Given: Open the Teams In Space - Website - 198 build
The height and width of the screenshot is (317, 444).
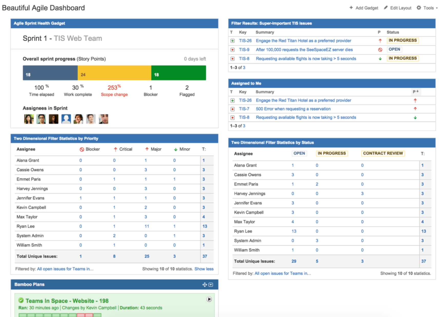Looking at the screenshot, I should pyautogui.click(x=67, y=301).
